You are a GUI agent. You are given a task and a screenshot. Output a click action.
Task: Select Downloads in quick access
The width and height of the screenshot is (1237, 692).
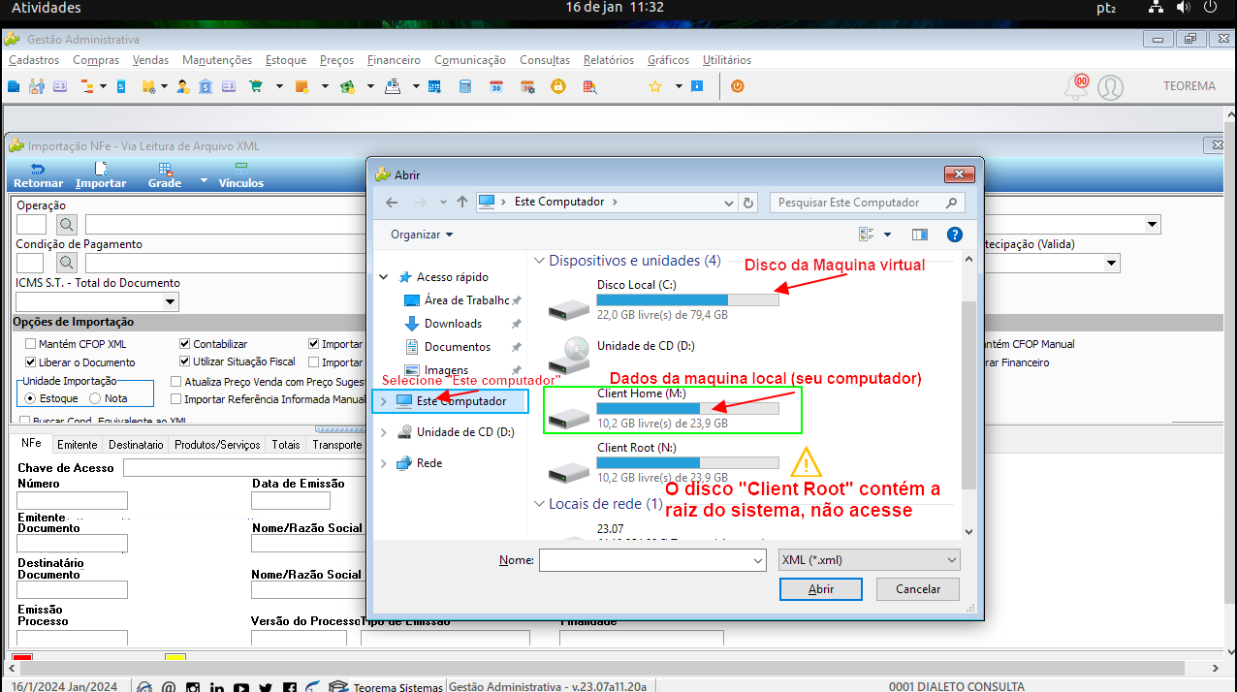coord(453,324)
